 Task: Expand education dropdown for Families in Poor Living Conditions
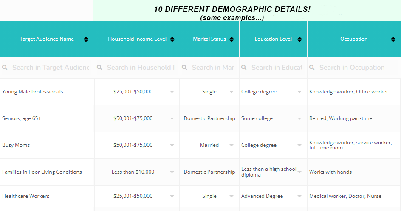click(299, 172)
